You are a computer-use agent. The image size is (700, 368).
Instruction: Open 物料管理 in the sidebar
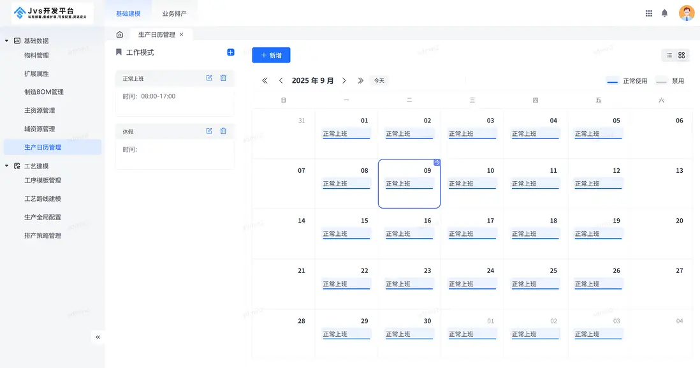pyautogui.click(x=36, y=55)
